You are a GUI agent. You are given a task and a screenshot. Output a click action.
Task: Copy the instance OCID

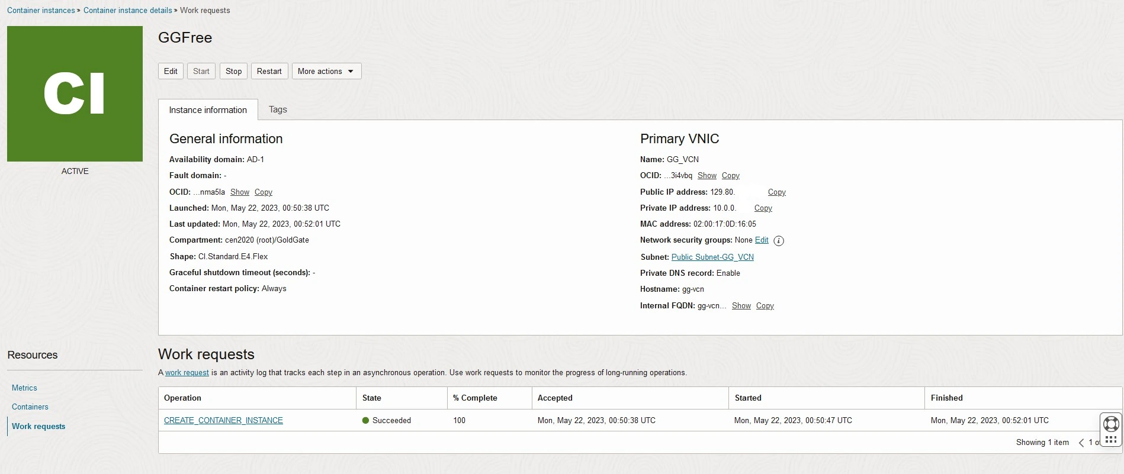264,192
